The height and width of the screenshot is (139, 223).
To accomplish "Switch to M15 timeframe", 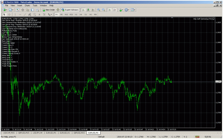I will pos(66,15).
